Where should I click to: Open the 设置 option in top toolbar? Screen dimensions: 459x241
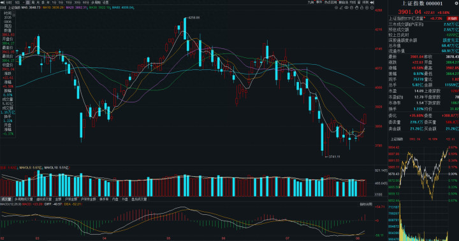point(105,3)
